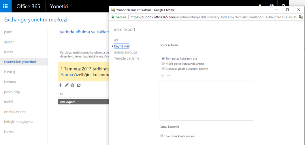Select the 'irem export' row

click(67, 102)
